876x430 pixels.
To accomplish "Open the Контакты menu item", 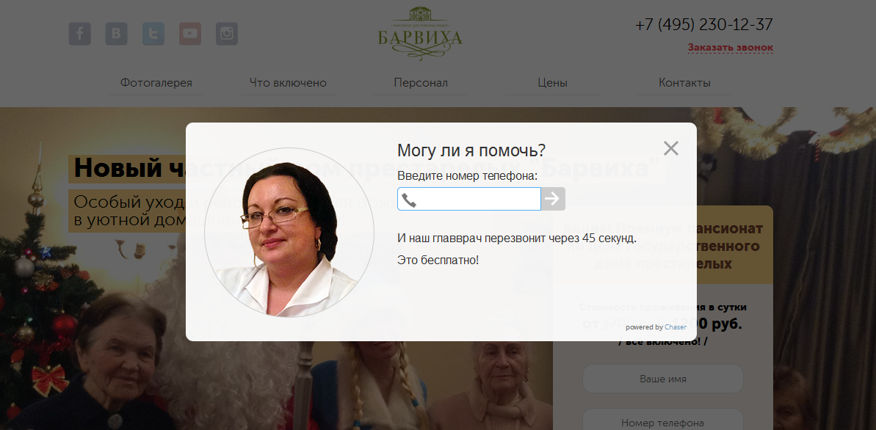I will pyautogui.click(x=684, y=83).
